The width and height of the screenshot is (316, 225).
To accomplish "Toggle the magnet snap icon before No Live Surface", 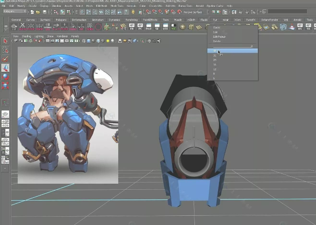I will point(179,12).
